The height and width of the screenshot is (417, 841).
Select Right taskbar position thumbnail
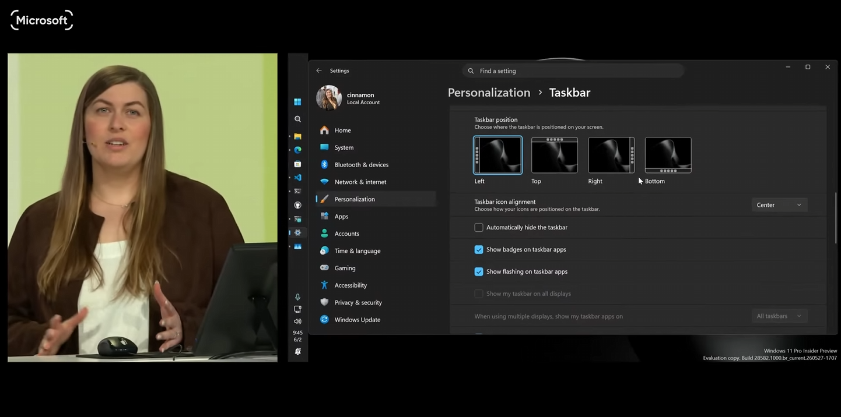click(611, 155)
